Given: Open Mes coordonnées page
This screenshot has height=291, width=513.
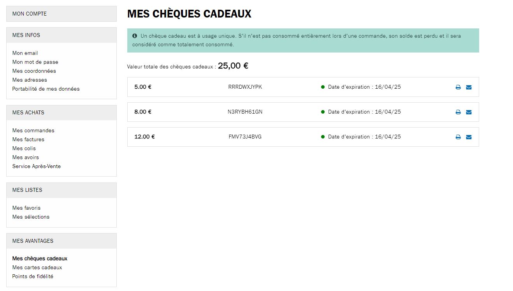Looking at the screenshot, I should 34,71.
